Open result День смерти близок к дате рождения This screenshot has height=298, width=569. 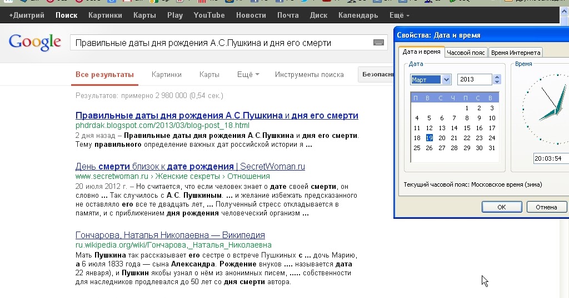[190, 166]
